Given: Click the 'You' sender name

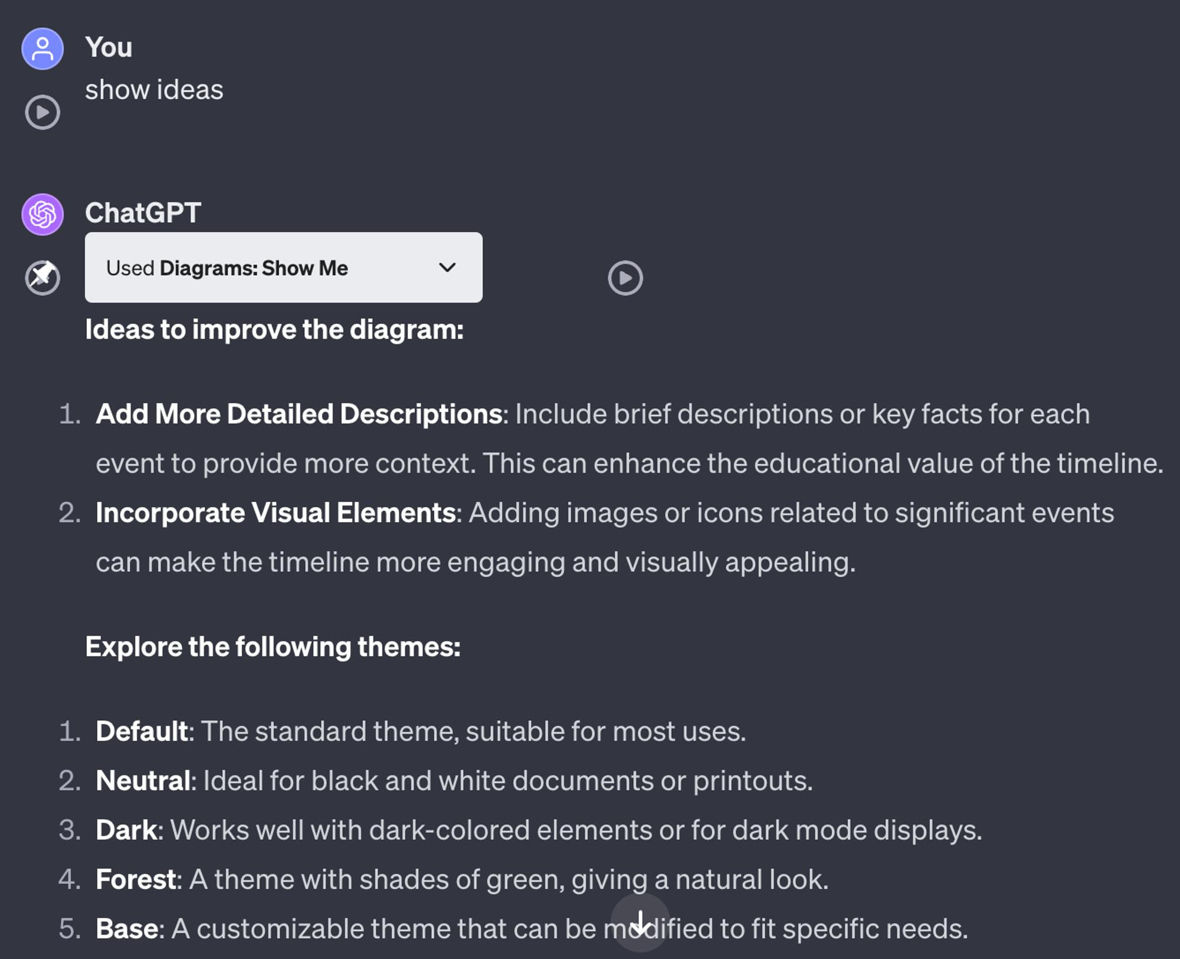Looking at the screenshot, I should point(109,47).
